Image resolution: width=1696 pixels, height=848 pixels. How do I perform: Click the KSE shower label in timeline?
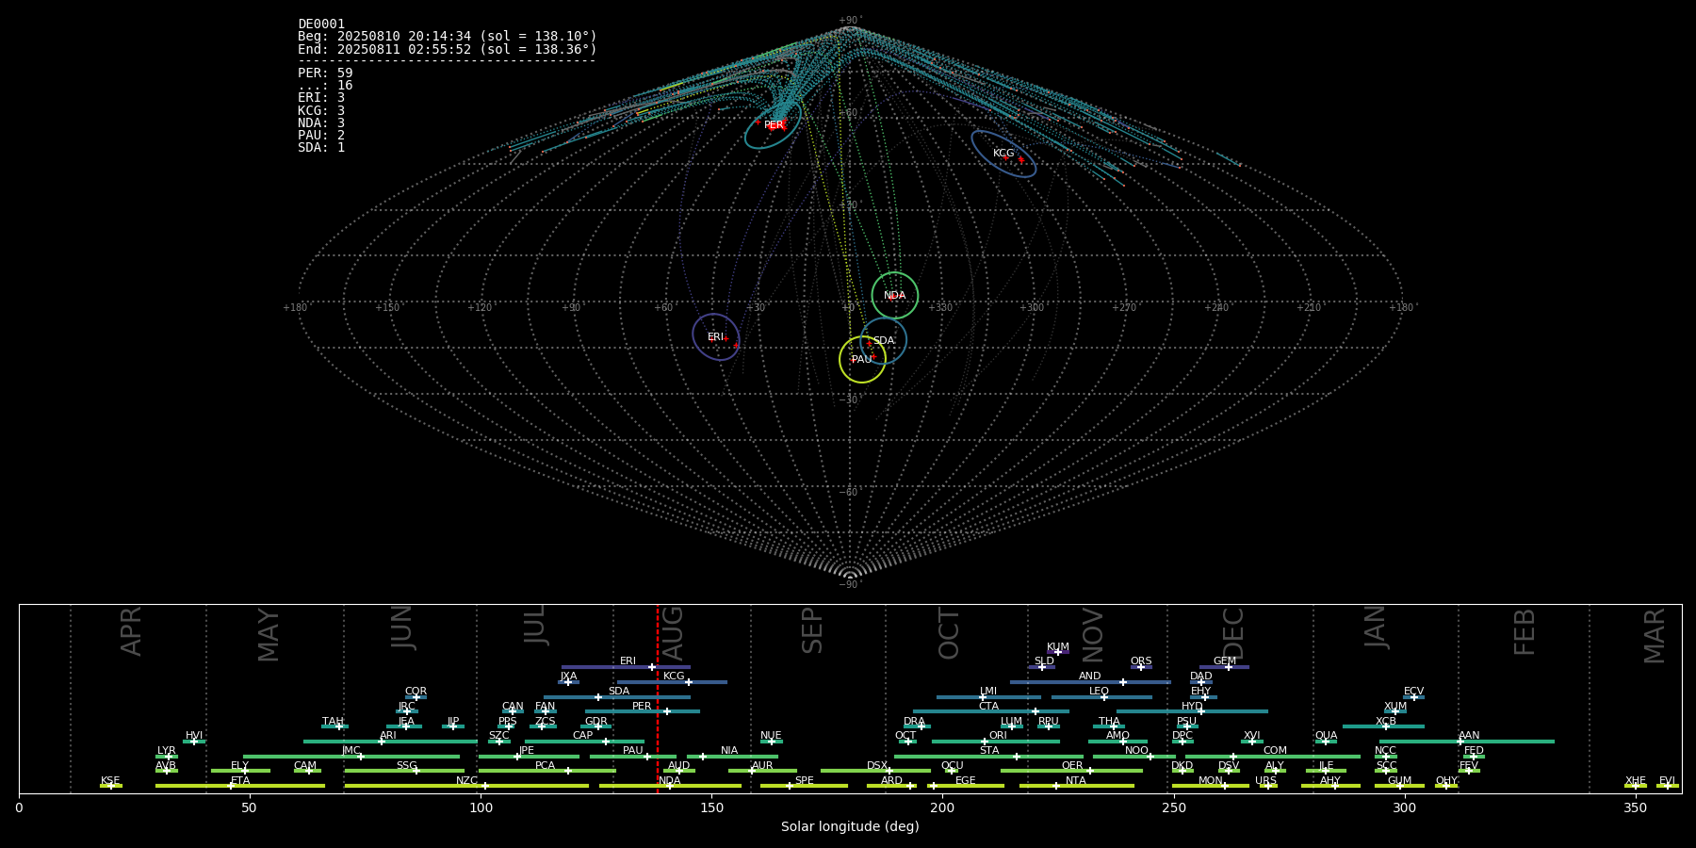[x=110, y=781]
